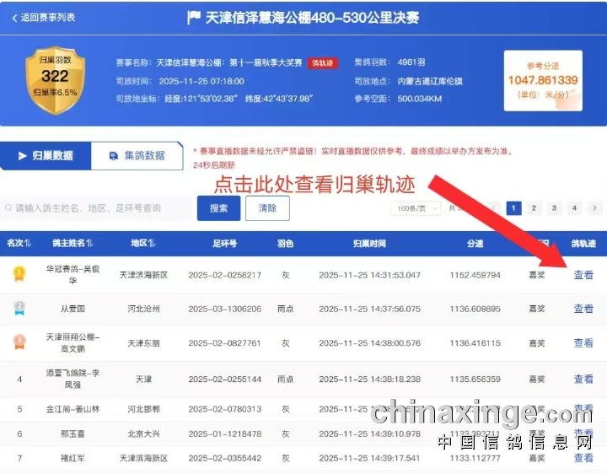The height and width of the screenshot is (474, 607).
Task: Click the back arrow to 返回赛事列表
Action: (x=14, y=18)
